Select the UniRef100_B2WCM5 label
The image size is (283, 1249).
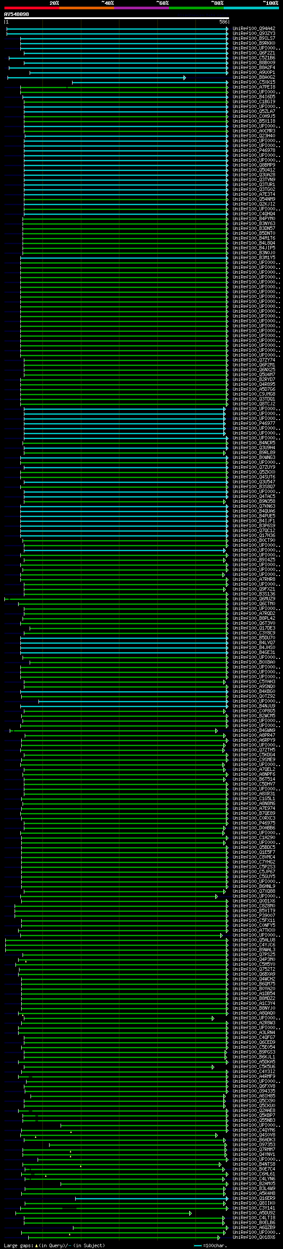pos(253,716)
